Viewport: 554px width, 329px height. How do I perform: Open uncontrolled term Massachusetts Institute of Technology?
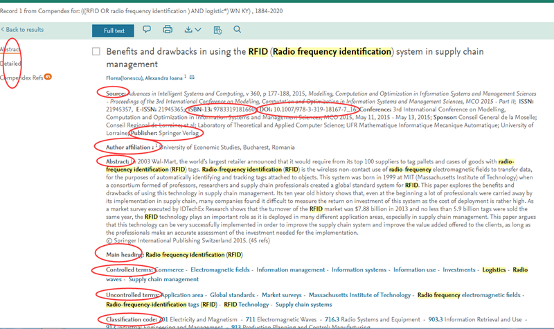[359, 295]
